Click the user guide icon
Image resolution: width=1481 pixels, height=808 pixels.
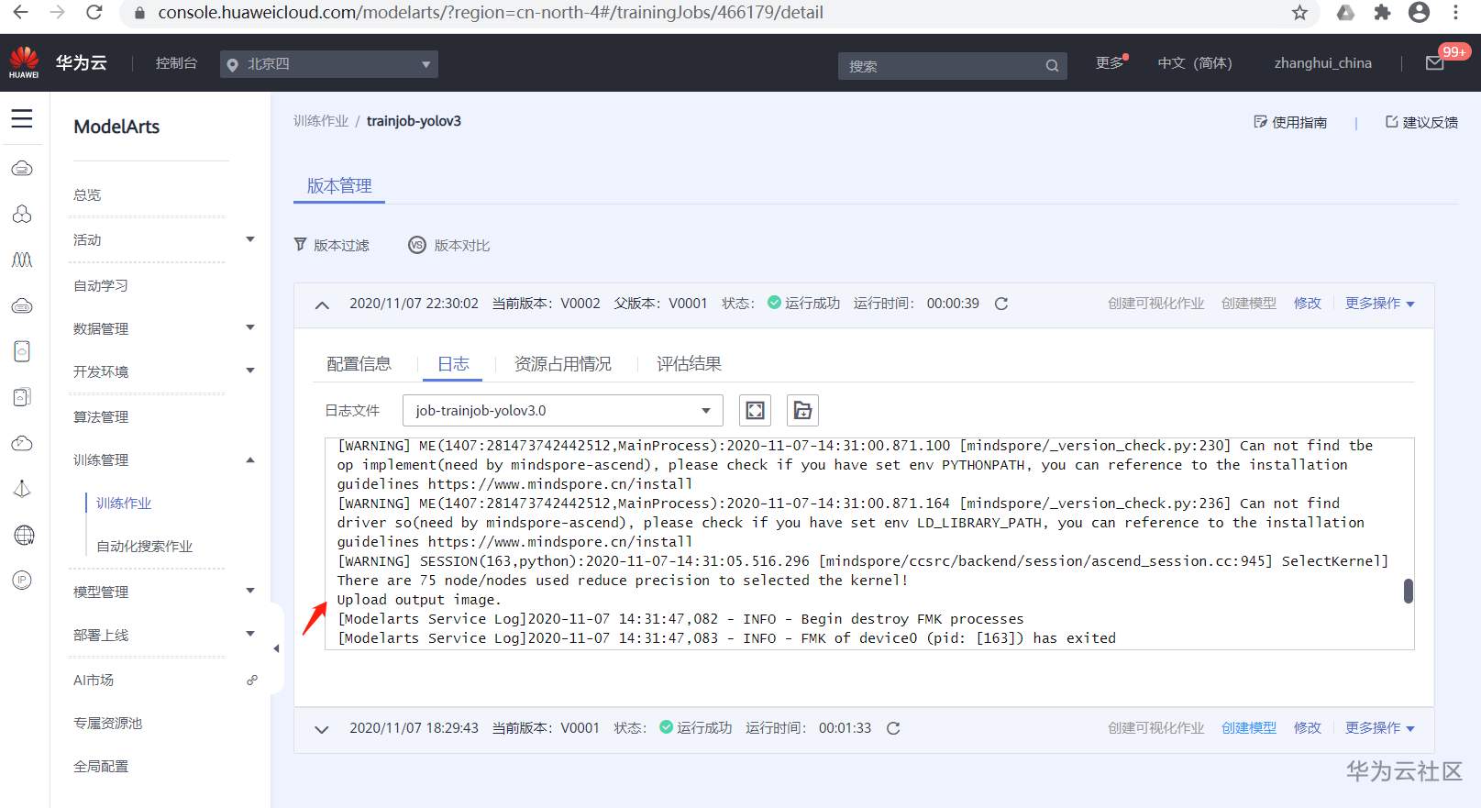coord(1260,122)
